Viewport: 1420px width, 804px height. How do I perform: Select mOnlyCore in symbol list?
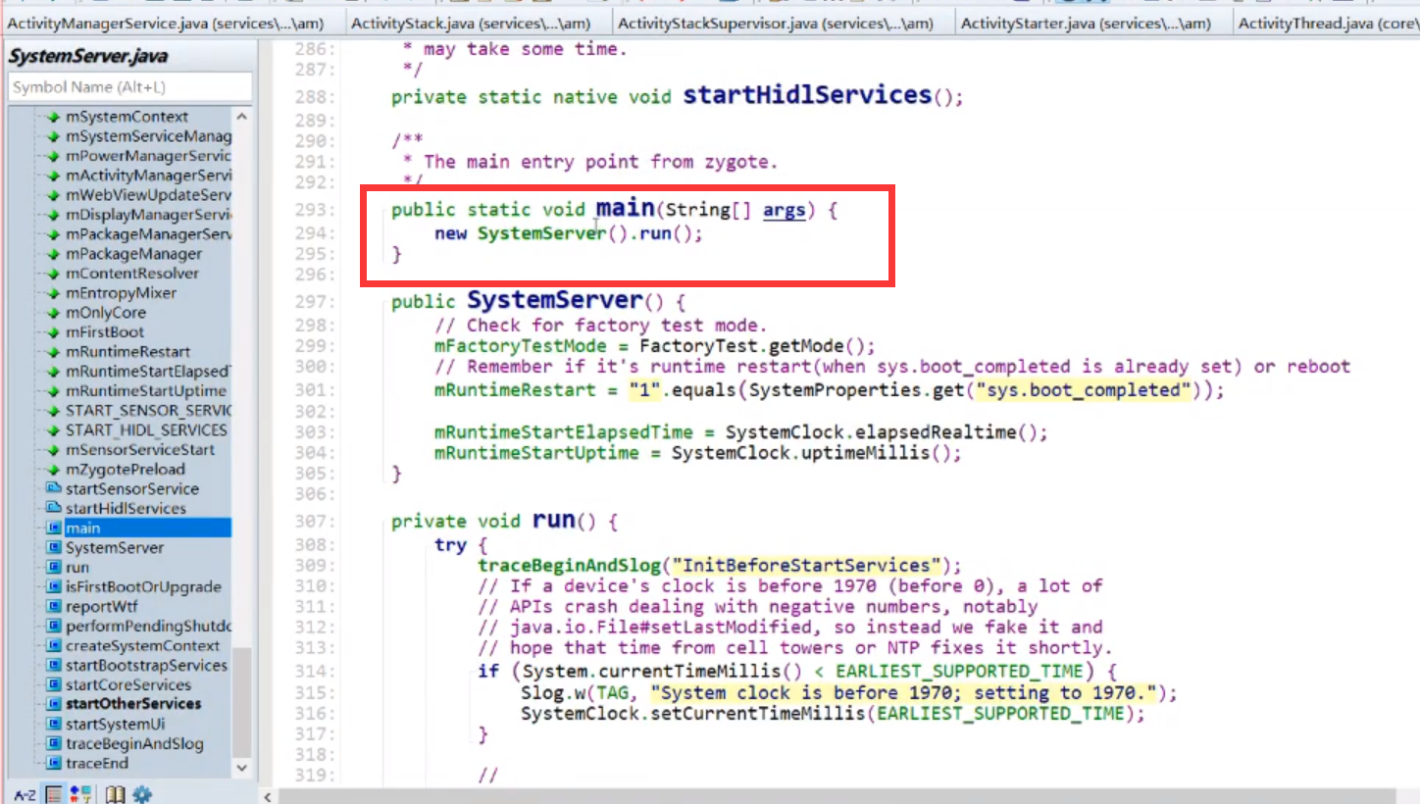pos(105,313)
